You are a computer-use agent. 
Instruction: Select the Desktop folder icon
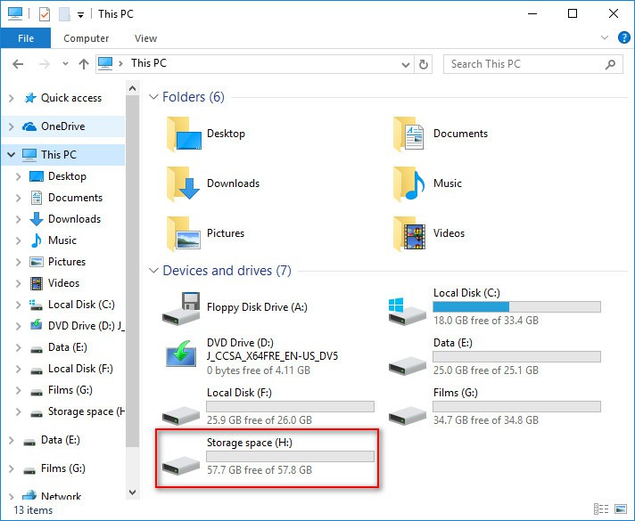click(184, 134)
